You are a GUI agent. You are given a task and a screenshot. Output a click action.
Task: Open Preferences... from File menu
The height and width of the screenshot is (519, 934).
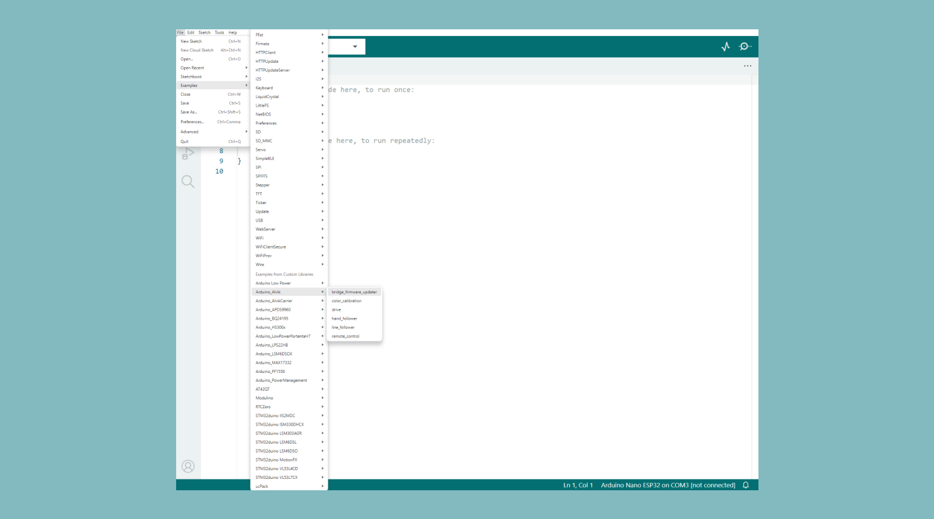(x=213, y=122)
